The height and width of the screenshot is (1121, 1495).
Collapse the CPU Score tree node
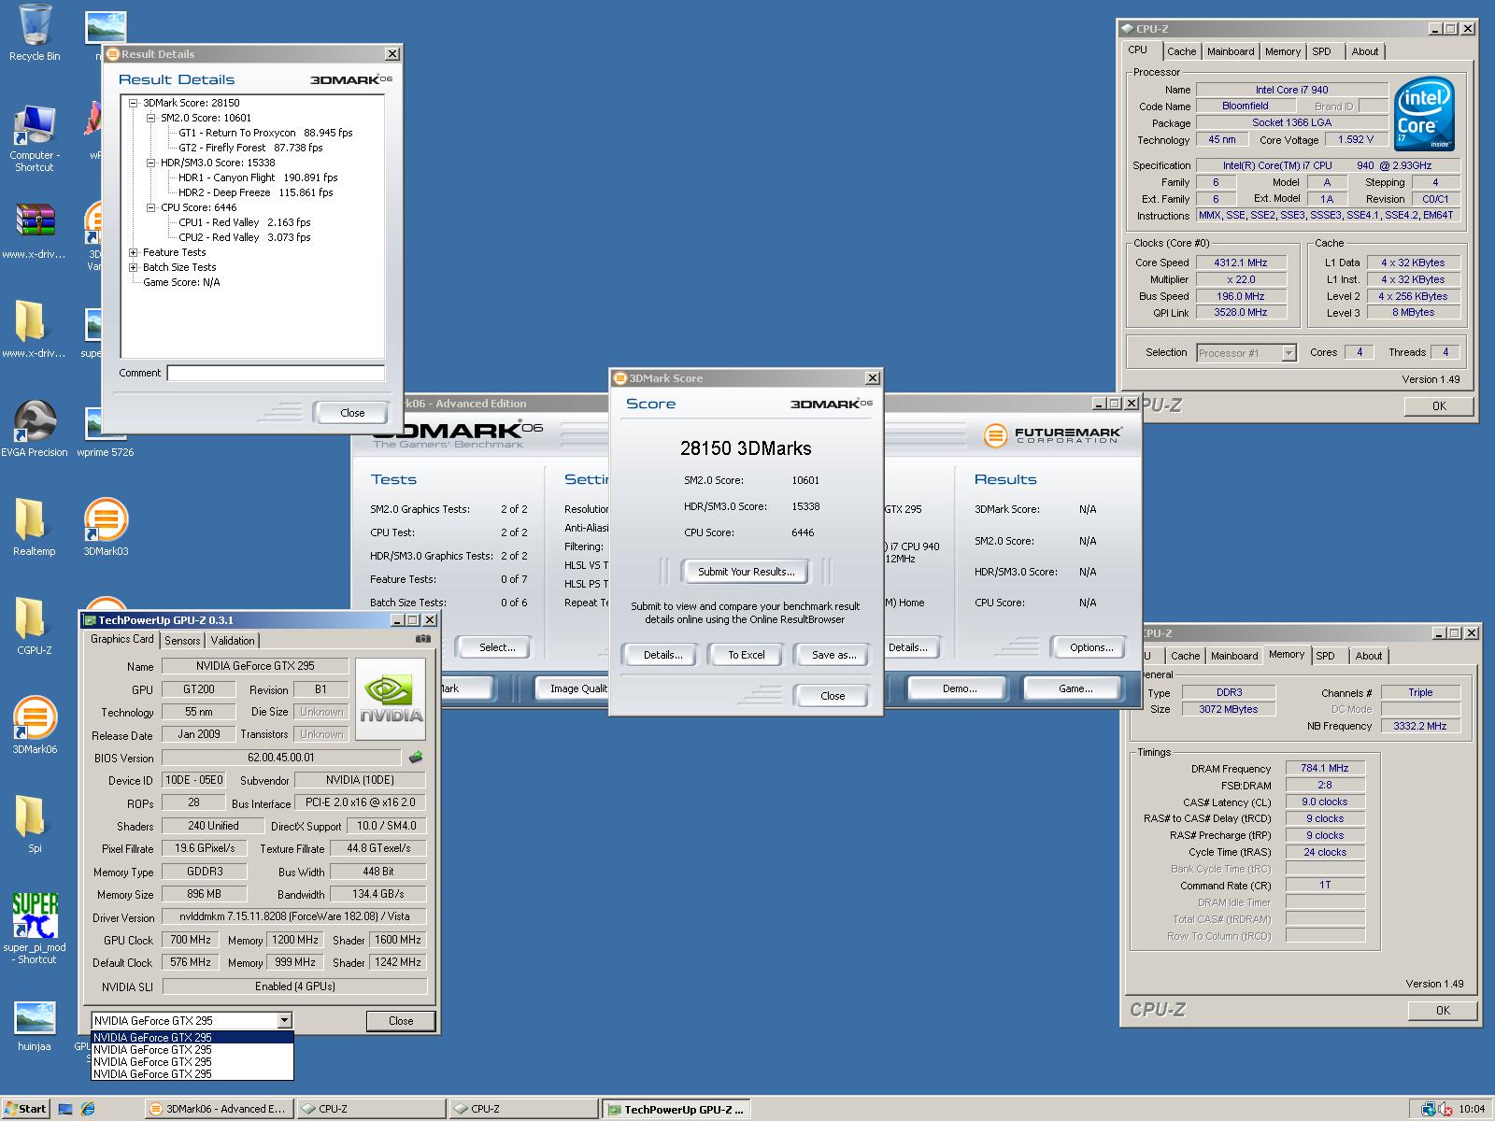[x=151, y=207]
